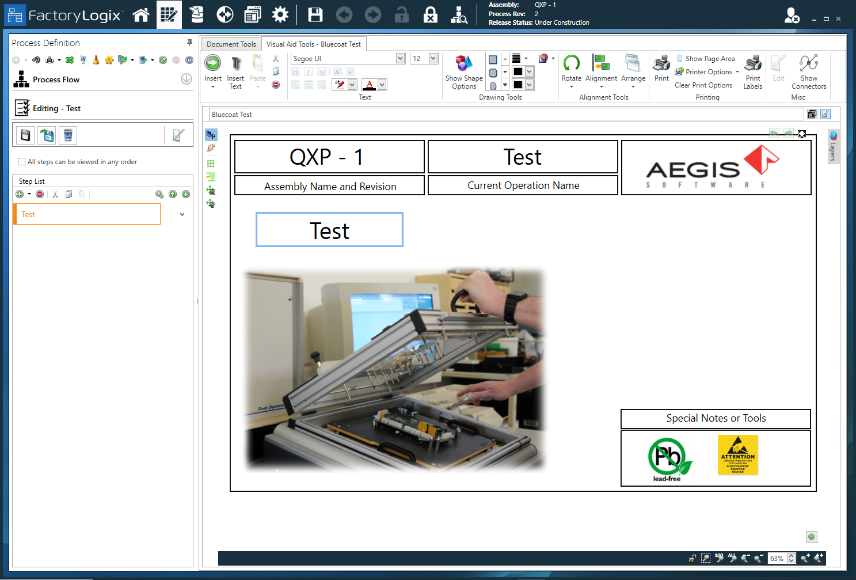Click the Insert Text tool

coord(235,72)
